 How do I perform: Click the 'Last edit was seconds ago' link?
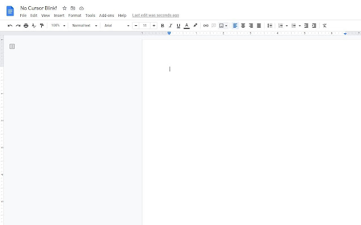coord(155,15)
